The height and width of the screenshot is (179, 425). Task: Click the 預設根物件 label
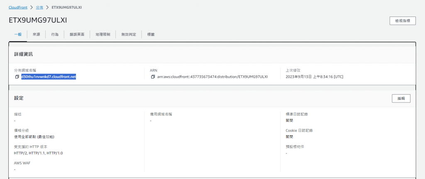pos(295,147)
